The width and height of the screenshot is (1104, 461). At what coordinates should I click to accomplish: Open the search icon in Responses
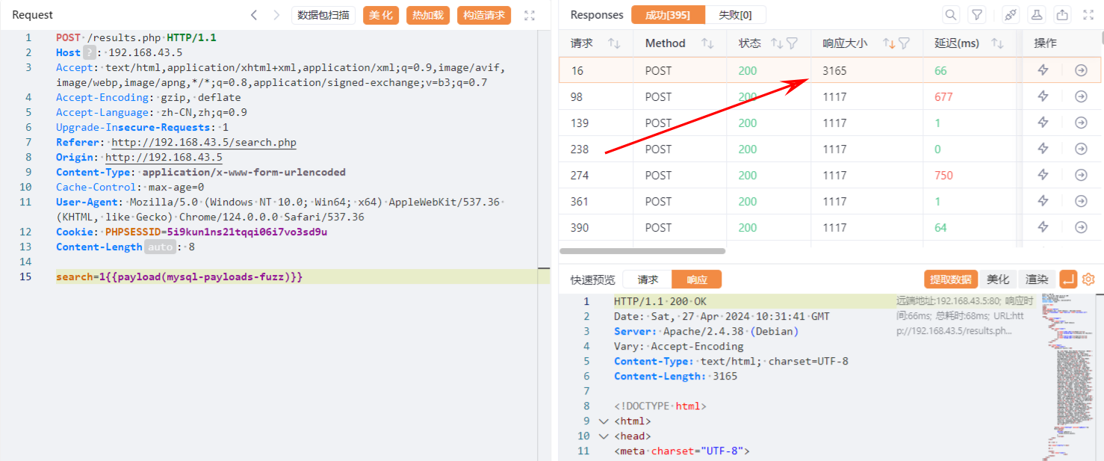pyautogui.click(x=951, y=15)
